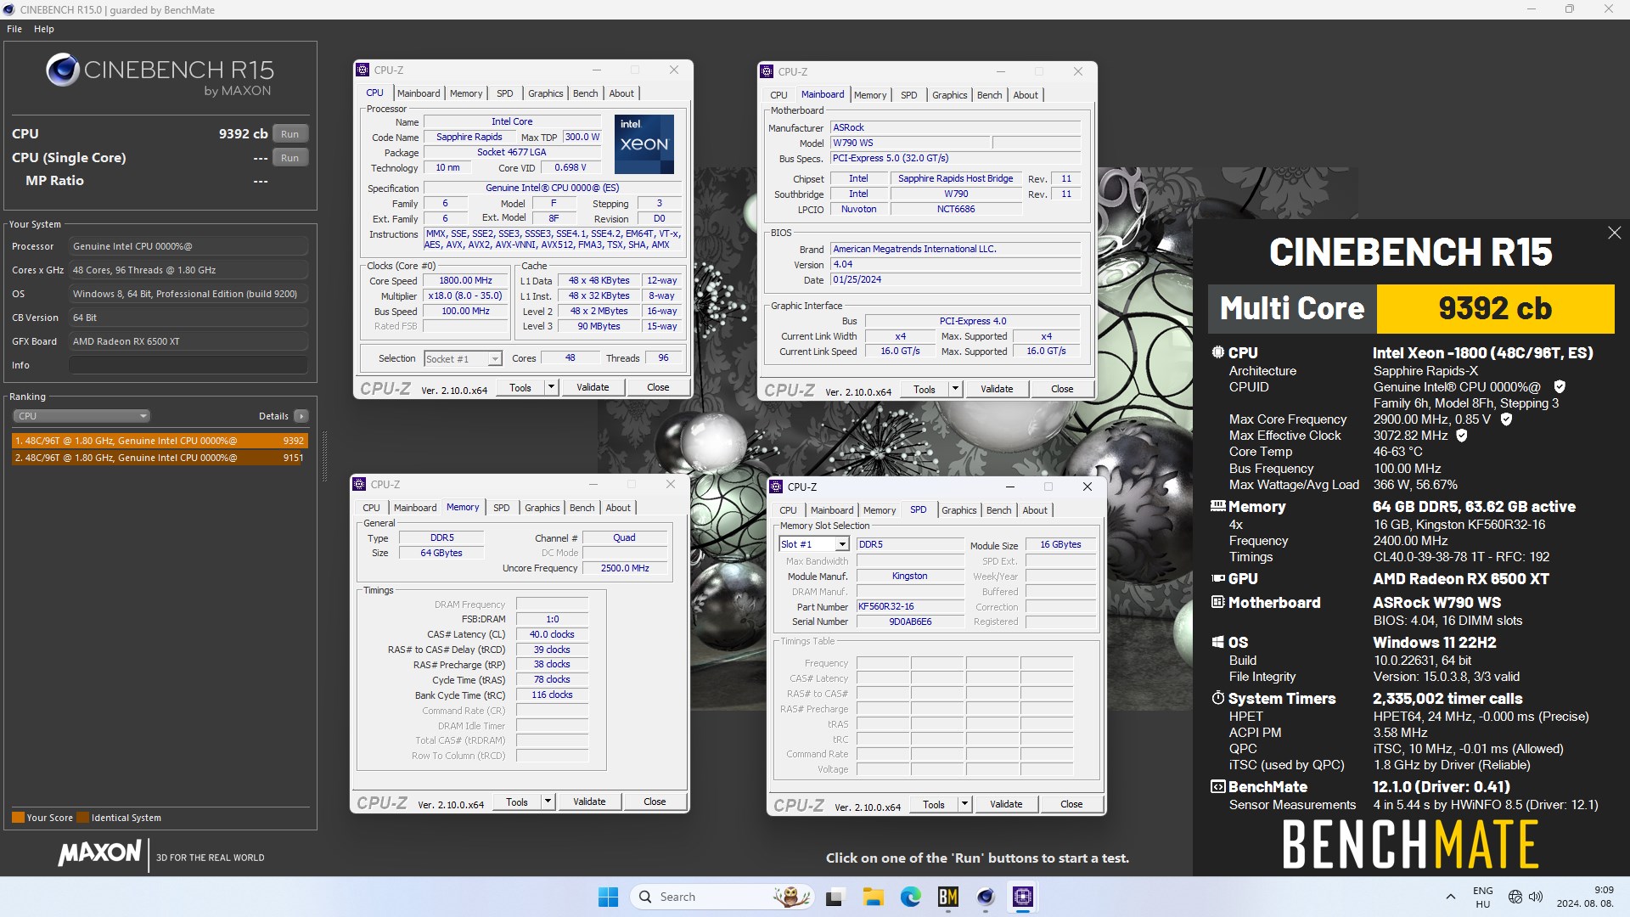The image size is (1630, 917).
Task: Click the CPU chip icon in BenchMate panel
Action: [1217, 352]
